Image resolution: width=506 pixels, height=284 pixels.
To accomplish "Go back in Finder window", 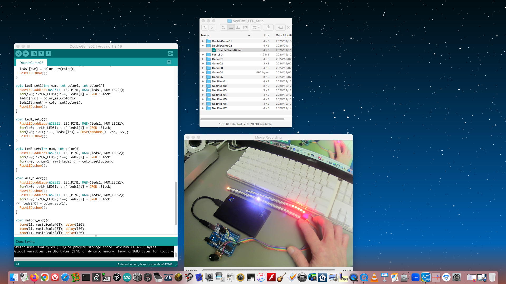I will (x=205, y=27).
